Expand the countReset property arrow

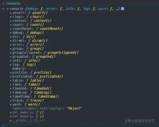coord(11,29)
